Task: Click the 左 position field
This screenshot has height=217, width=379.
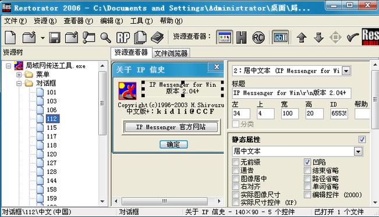Action: tap(241, 113)
